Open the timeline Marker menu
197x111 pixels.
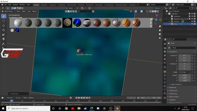click(x=31, y=98)
